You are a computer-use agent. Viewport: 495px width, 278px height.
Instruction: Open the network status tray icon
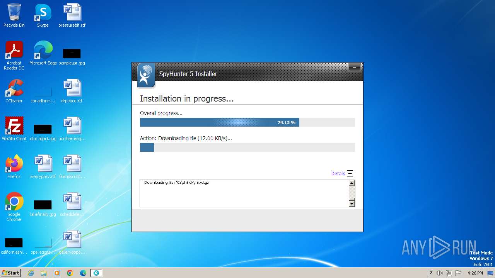449,273
